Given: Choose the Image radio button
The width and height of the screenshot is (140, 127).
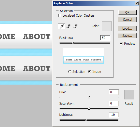Looking at the screenshot, I should [89, 72].
